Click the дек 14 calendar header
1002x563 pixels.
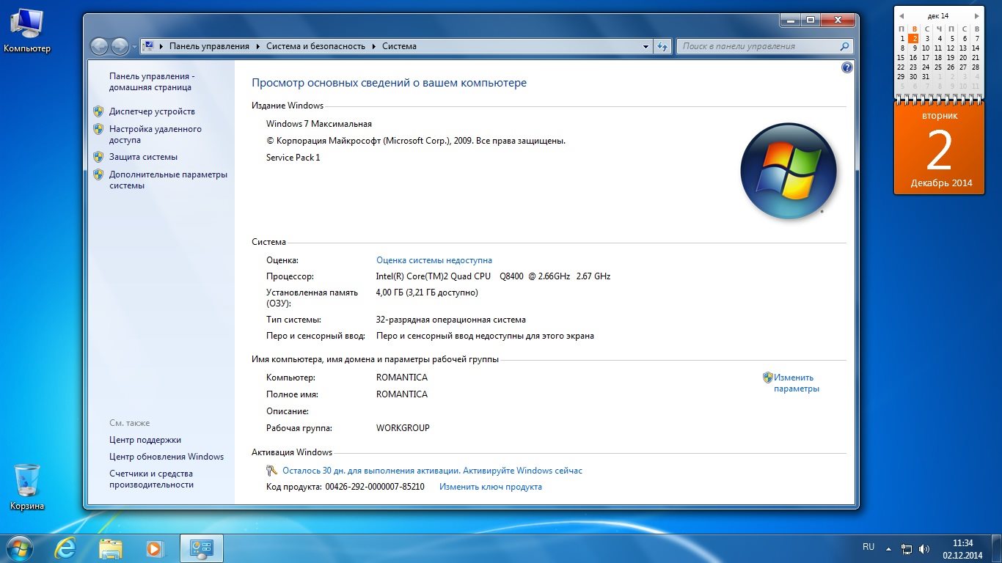pos(938,15)
